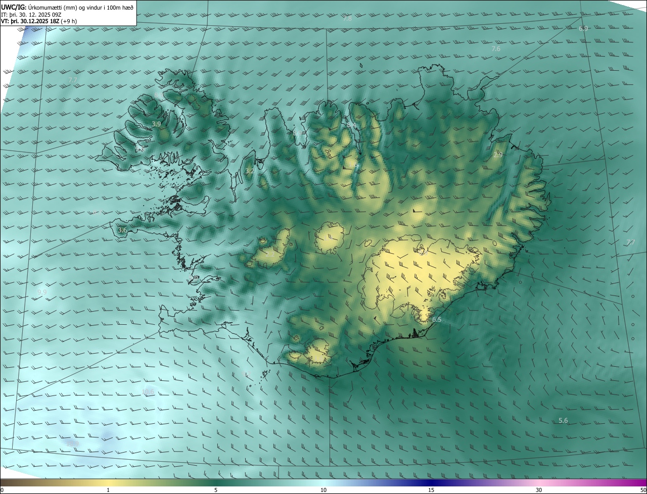647x494 pixels.
Task: Click the 3.2 value label on the map
Action: tap(249, 171)
